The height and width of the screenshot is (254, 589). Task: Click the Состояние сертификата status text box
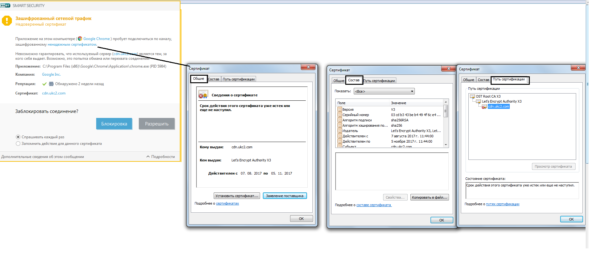tap(522, 190)
